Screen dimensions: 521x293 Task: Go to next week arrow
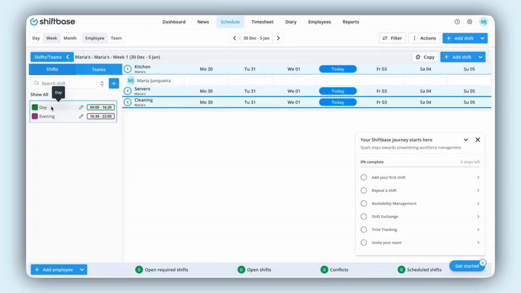278,38
